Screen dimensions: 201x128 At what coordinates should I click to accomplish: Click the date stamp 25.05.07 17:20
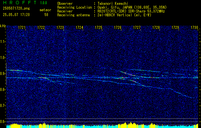(x=16, y=15)
